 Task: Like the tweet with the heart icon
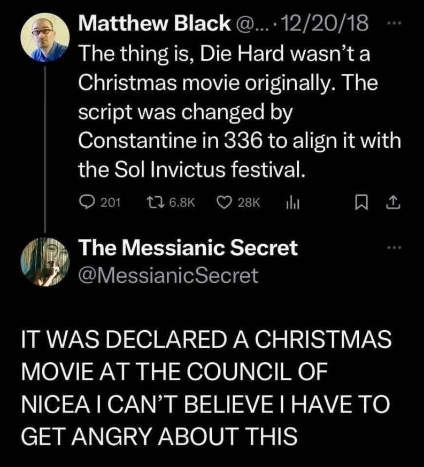point(224,201)
